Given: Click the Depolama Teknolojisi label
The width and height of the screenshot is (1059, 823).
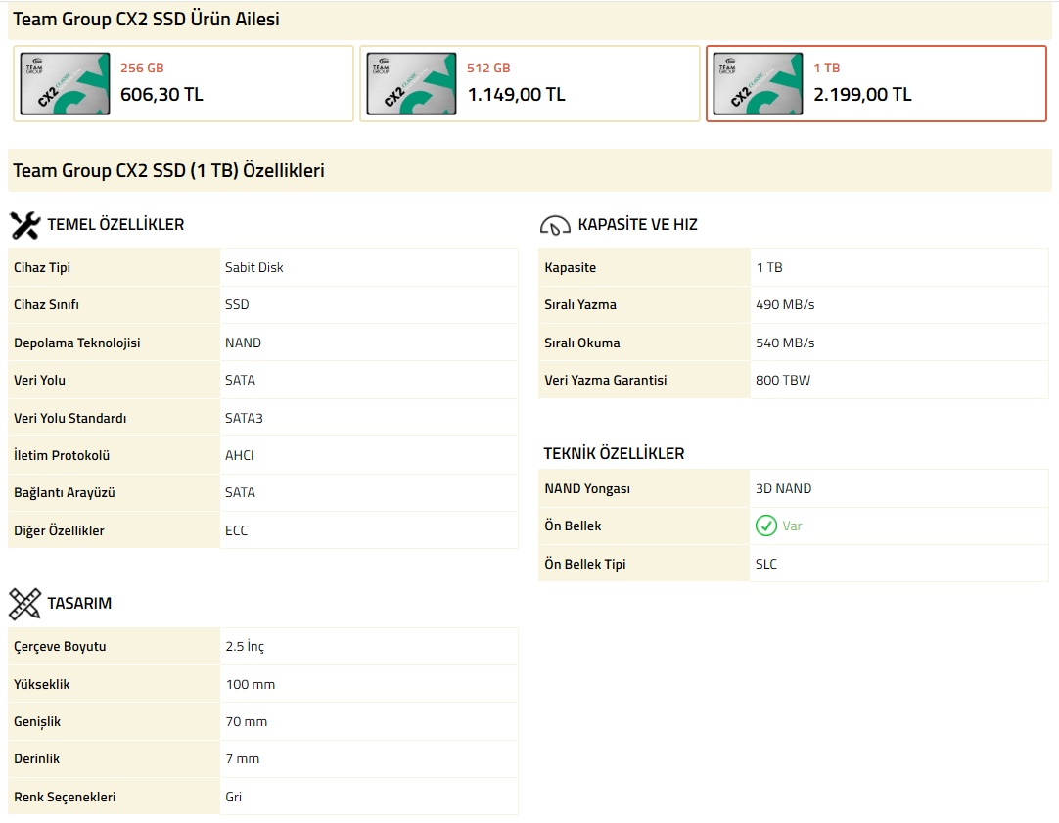Looking at the screenshot, I should coord(77,343).
